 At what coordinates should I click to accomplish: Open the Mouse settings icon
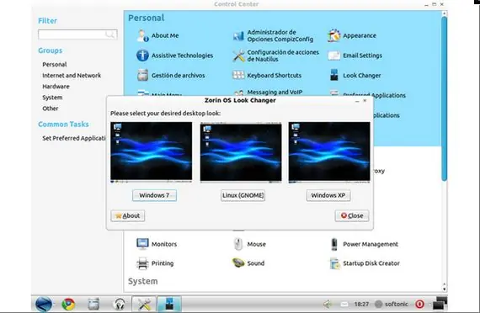point(238,244)
